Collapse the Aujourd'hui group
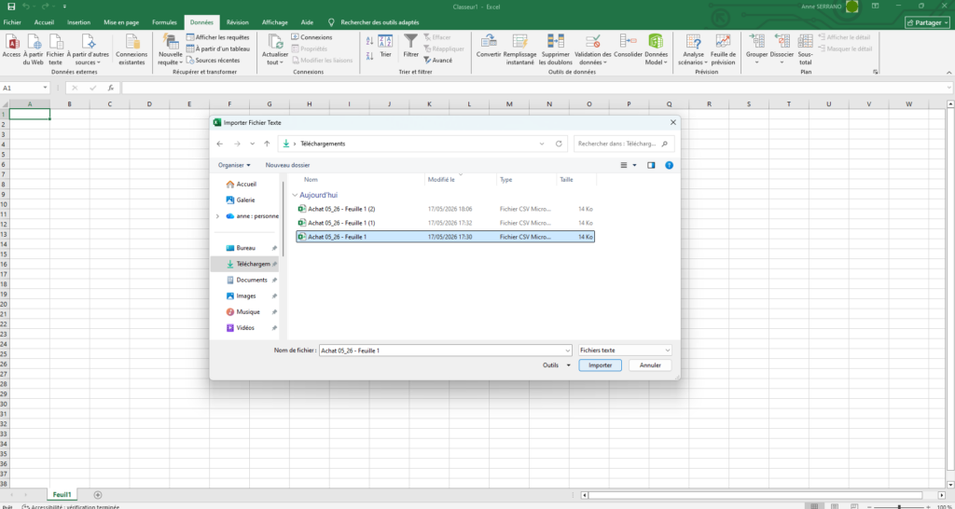Screen dimensions: 955x509 296,196
